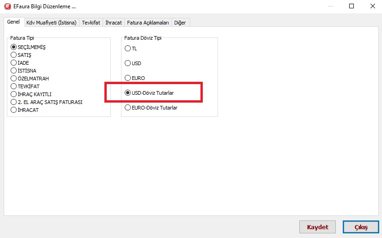Select the İHRACAT invoice type
Viewport: 382px width, 238px height.
click(14, 110)
